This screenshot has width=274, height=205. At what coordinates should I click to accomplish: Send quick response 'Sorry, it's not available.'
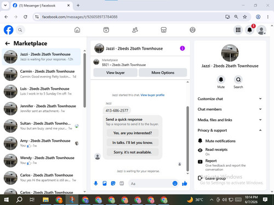click(133, 152)
